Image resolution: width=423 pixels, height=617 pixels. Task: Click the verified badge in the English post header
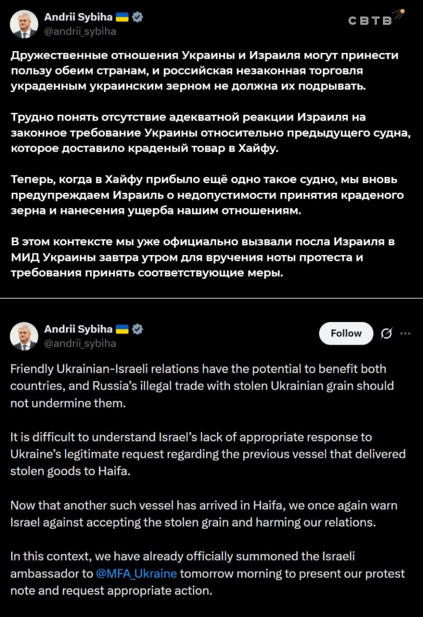coord(138,329)
